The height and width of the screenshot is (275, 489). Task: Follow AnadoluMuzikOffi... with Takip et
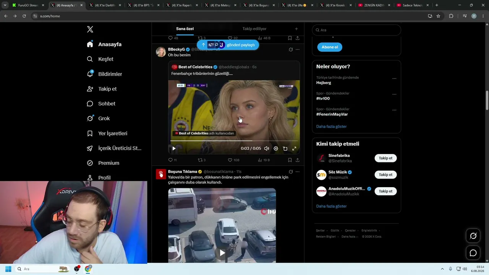[x=385, y=191]
